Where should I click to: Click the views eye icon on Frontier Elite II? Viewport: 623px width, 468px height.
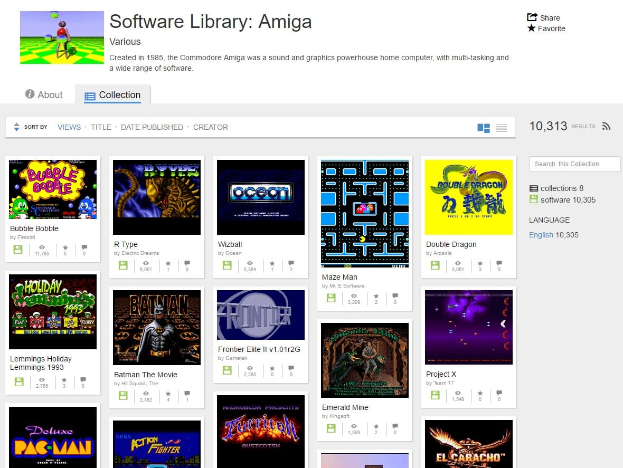click(x=250, y=368)
